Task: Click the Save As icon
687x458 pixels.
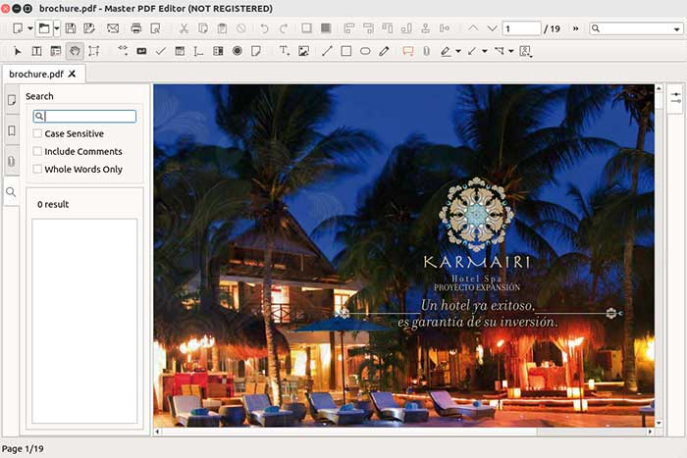Action: pos(89,28)
